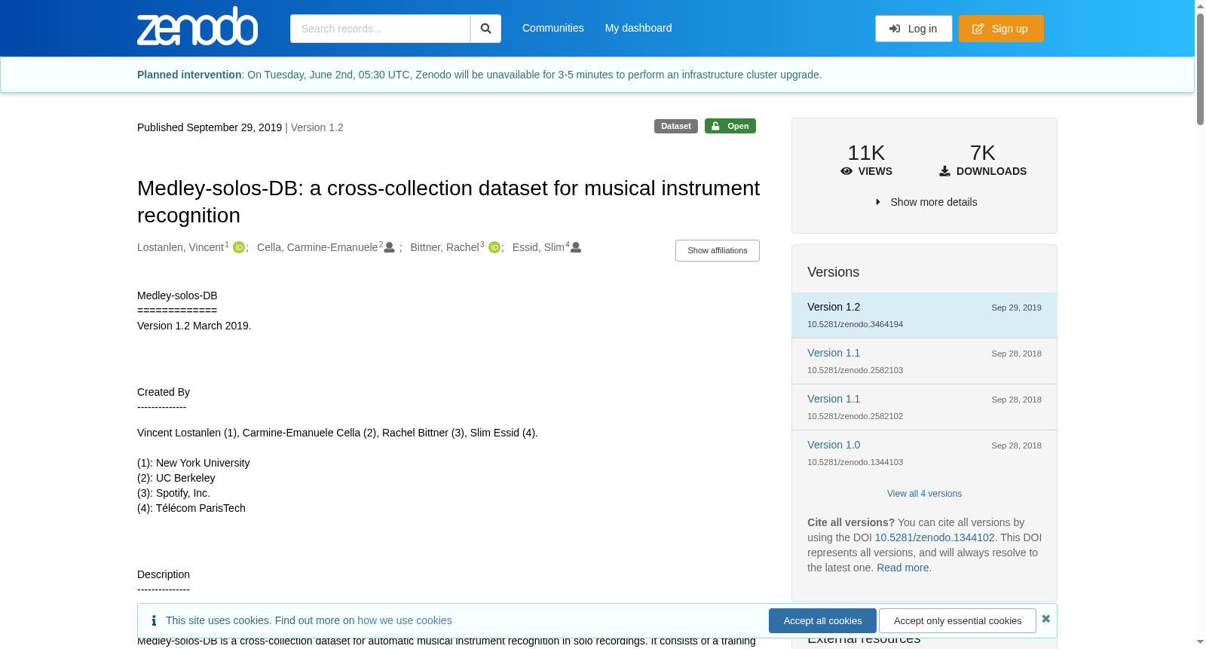This screenshot has height=649, width=1206.
Task: Click Vincent Lostanlen's ORCID icon
Action: (x=239, y=247)
